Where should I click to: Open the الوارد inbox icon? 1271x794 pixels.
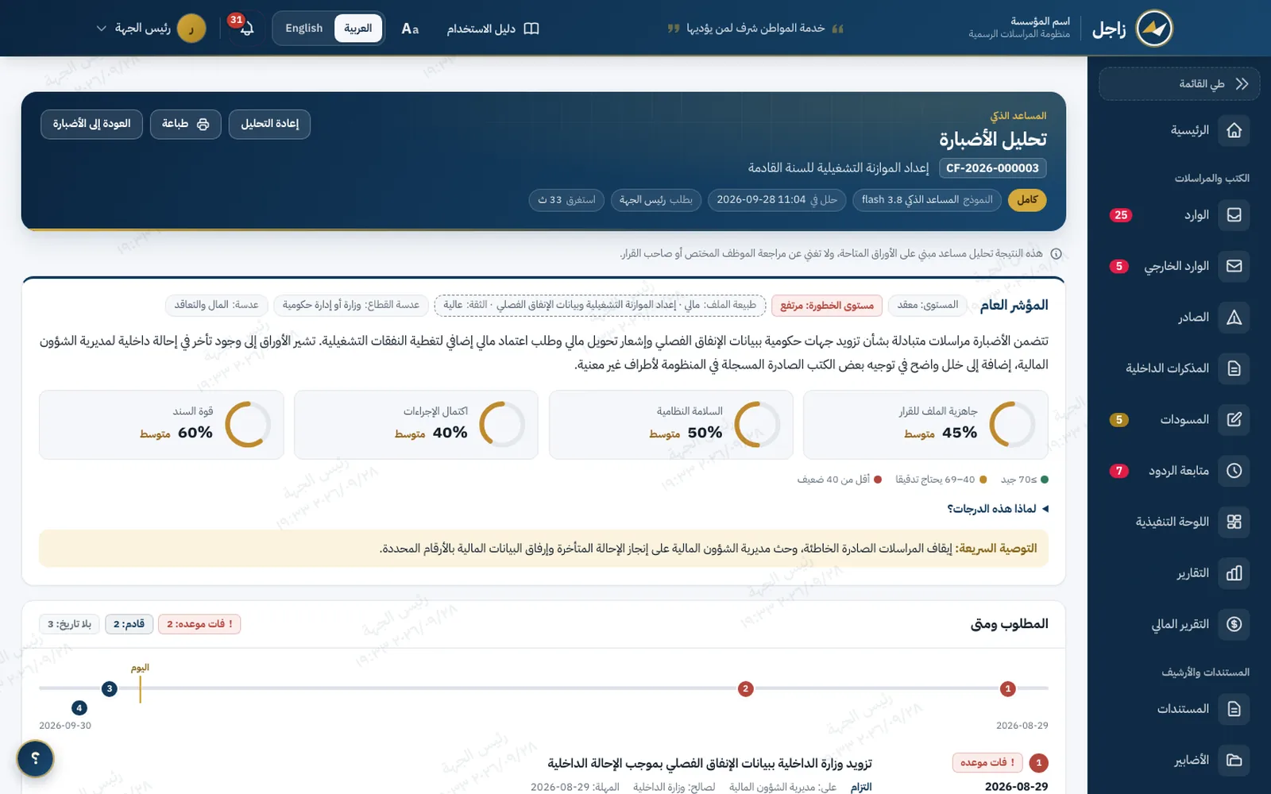pyautogui.click(x=1234, y=215)
